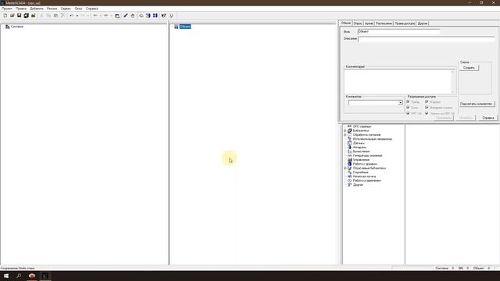The width and height of the screenshot is (500, 281).
Task: Open the Windows Start menu
Action: [6, 276]
